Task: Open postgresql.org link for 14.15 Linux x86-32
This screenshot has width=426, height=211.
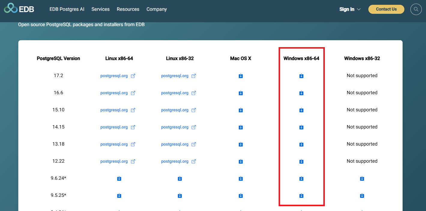Action: pyautogui.click(x=179, y=127)
